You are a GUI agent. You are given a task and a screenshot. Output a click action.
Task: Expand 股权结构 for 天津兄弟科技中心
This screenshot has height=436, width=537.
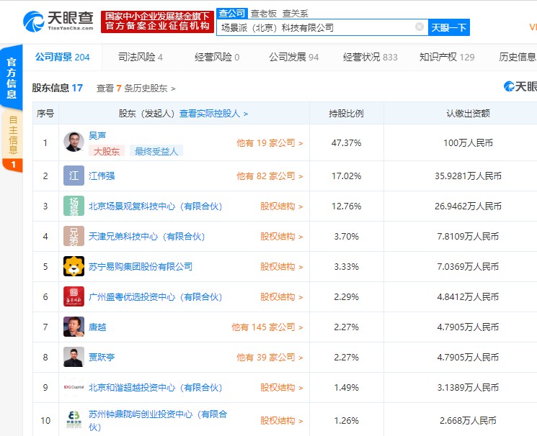click(282, 236)
